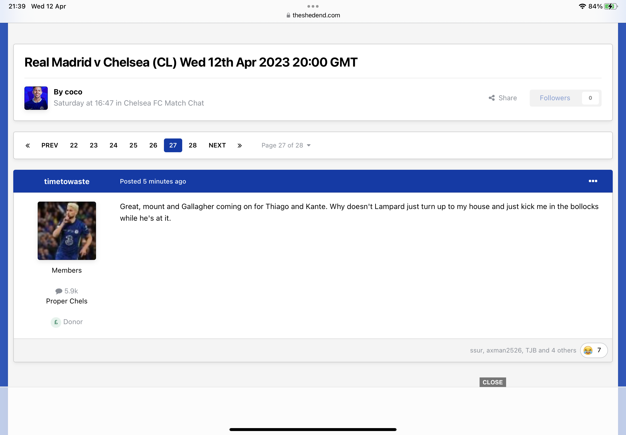This screenshot has height=435, width=626.
Task: Click the Proper Chels rank text
Action: pyautogui.click(x=67, y=301)
